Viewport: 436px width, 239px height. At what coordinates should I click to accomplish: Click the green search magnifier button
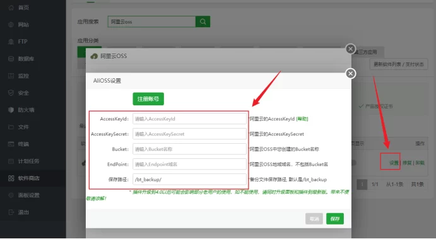click(x=203, y=21)
